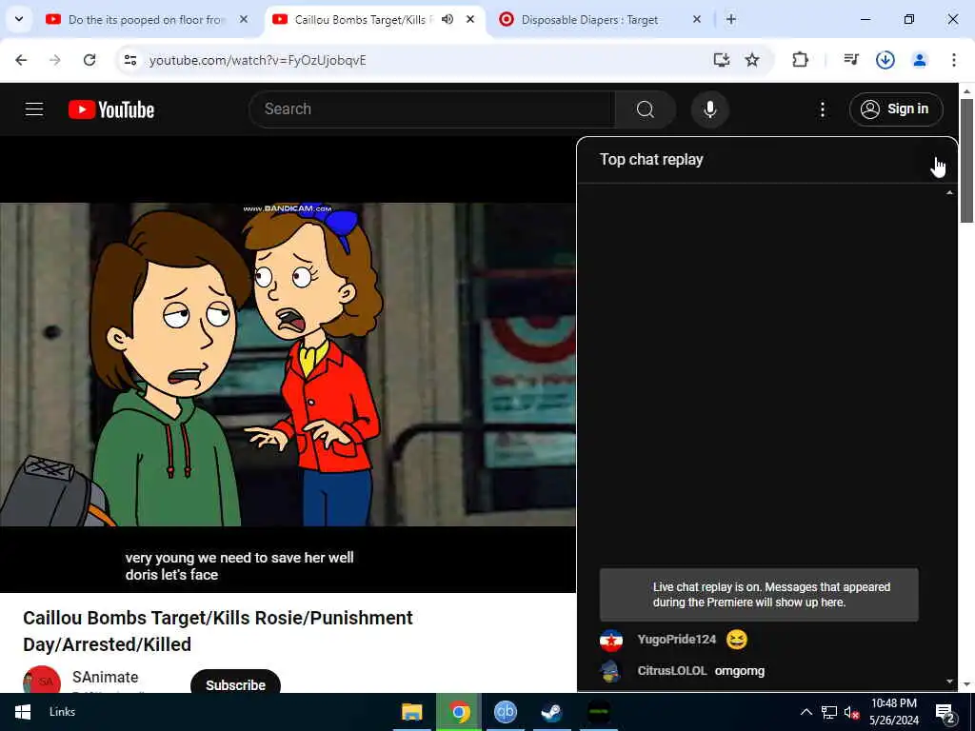This screenshot has height=731, width=975.
Task: Click the video player showing Boris and Doris
Action: (288, 364)
